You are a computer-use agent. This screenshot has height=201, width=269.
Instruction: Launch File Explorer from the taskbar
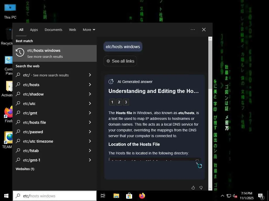click(x=116, y=196)
